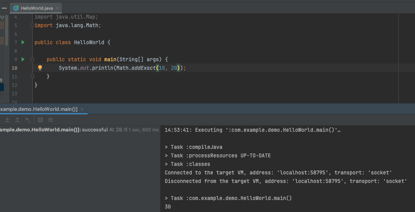415x212 pixels.
Task: Click the fold end marker on line 11
Action: [x=32, y=76]
